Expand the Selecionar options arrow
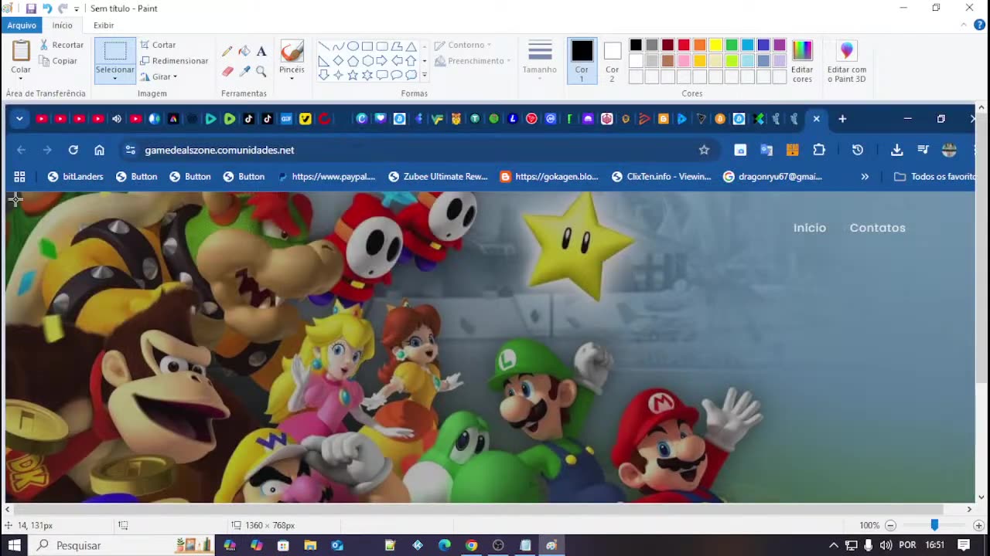This screenshot has width=990, height=556. pos(114,78)
